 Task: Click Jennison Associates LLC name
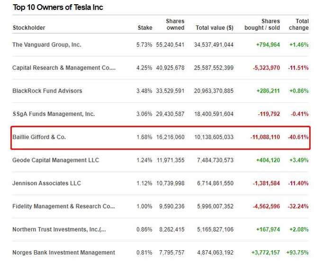click(x=46, y=183)
